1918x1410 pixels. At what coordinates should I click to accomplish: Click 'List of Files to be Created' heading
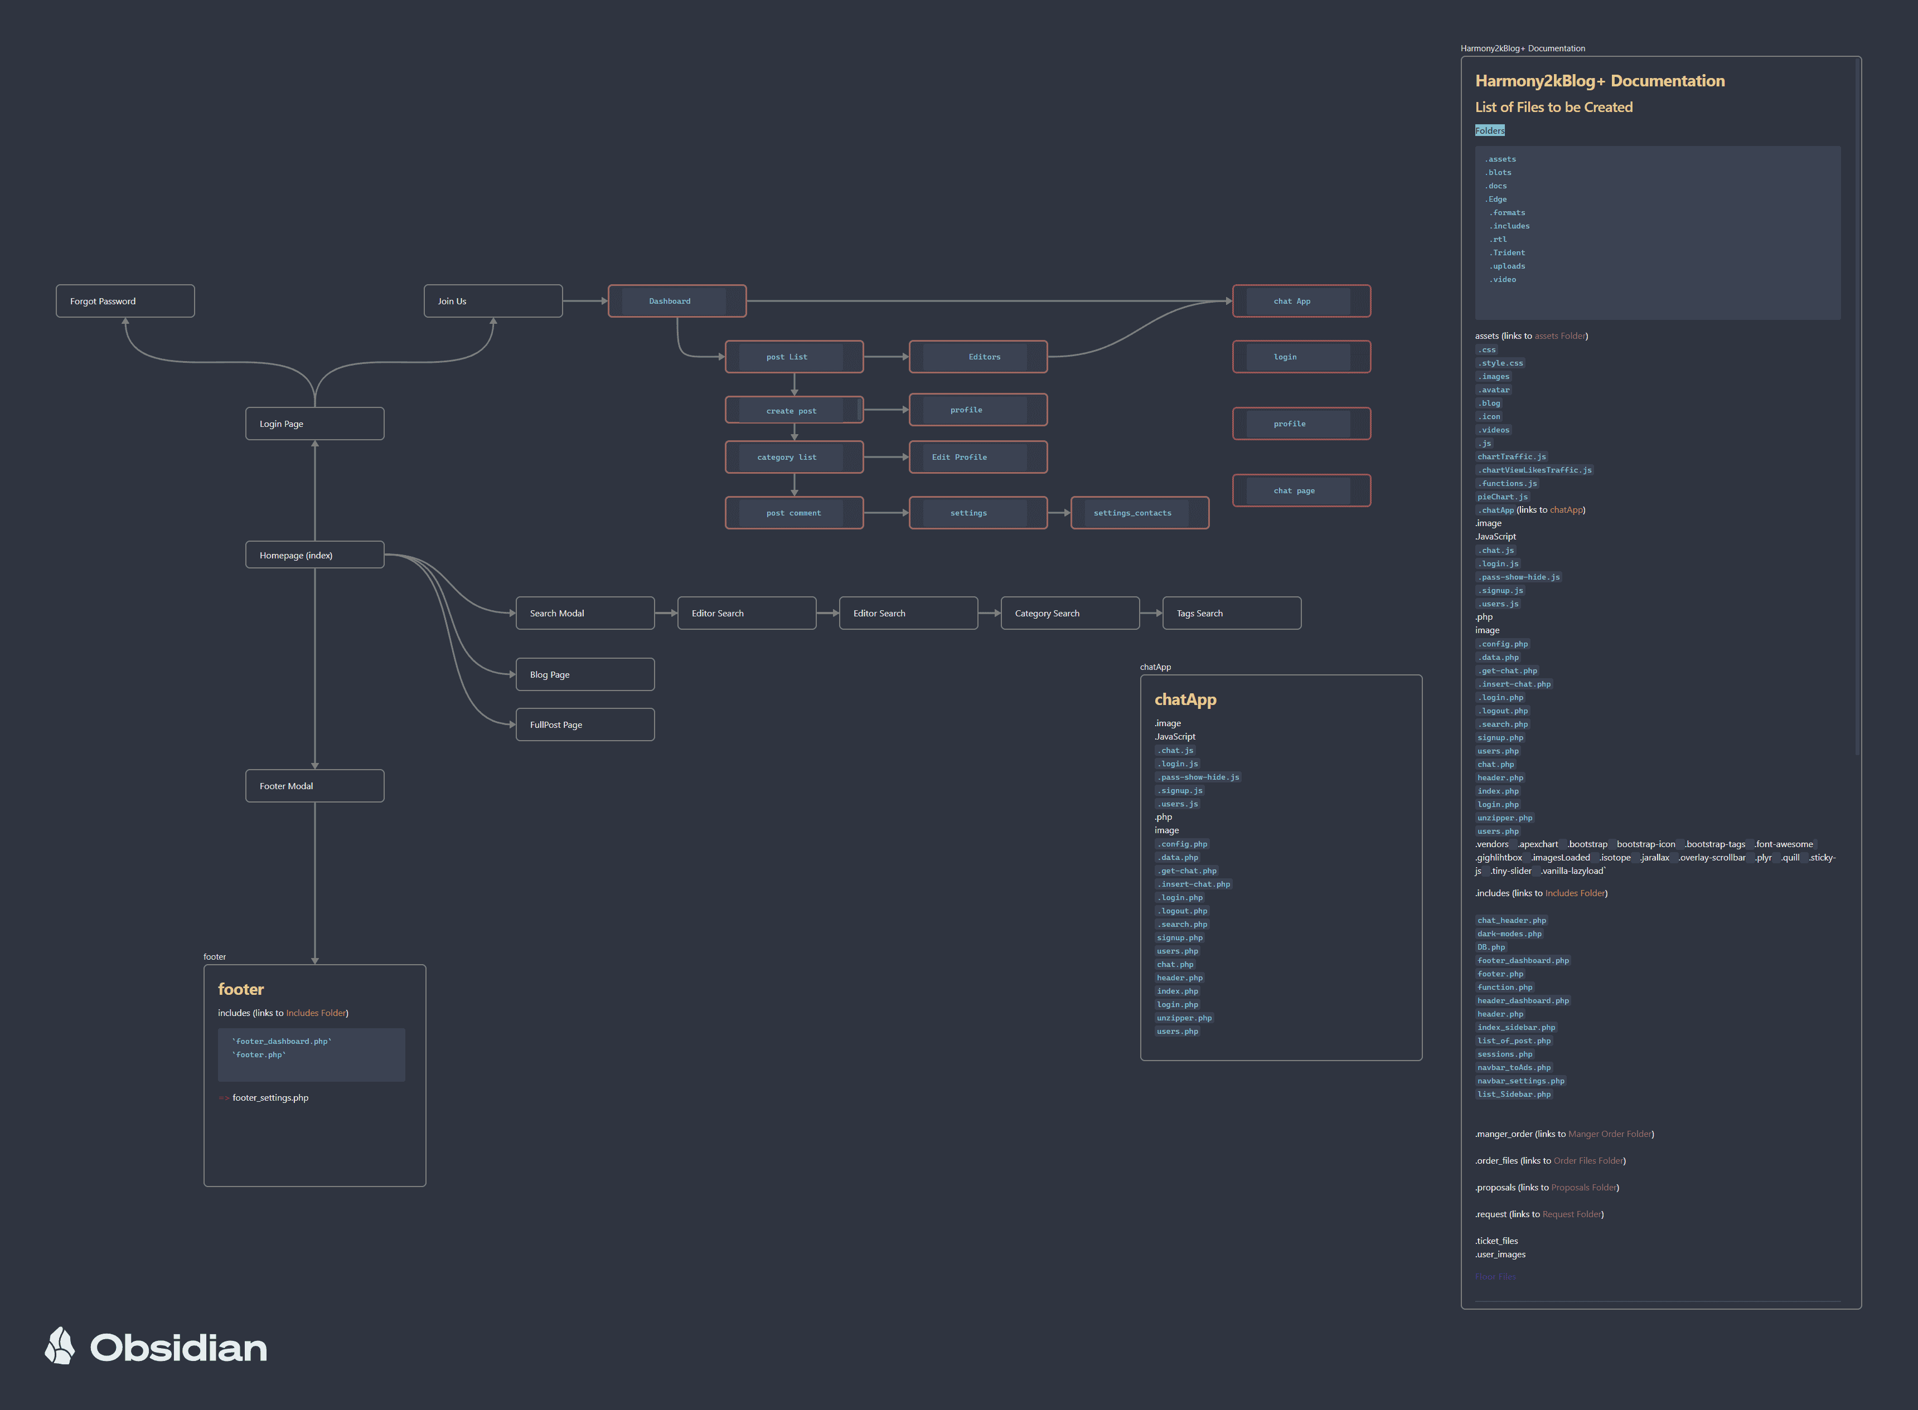(1553, 108)
